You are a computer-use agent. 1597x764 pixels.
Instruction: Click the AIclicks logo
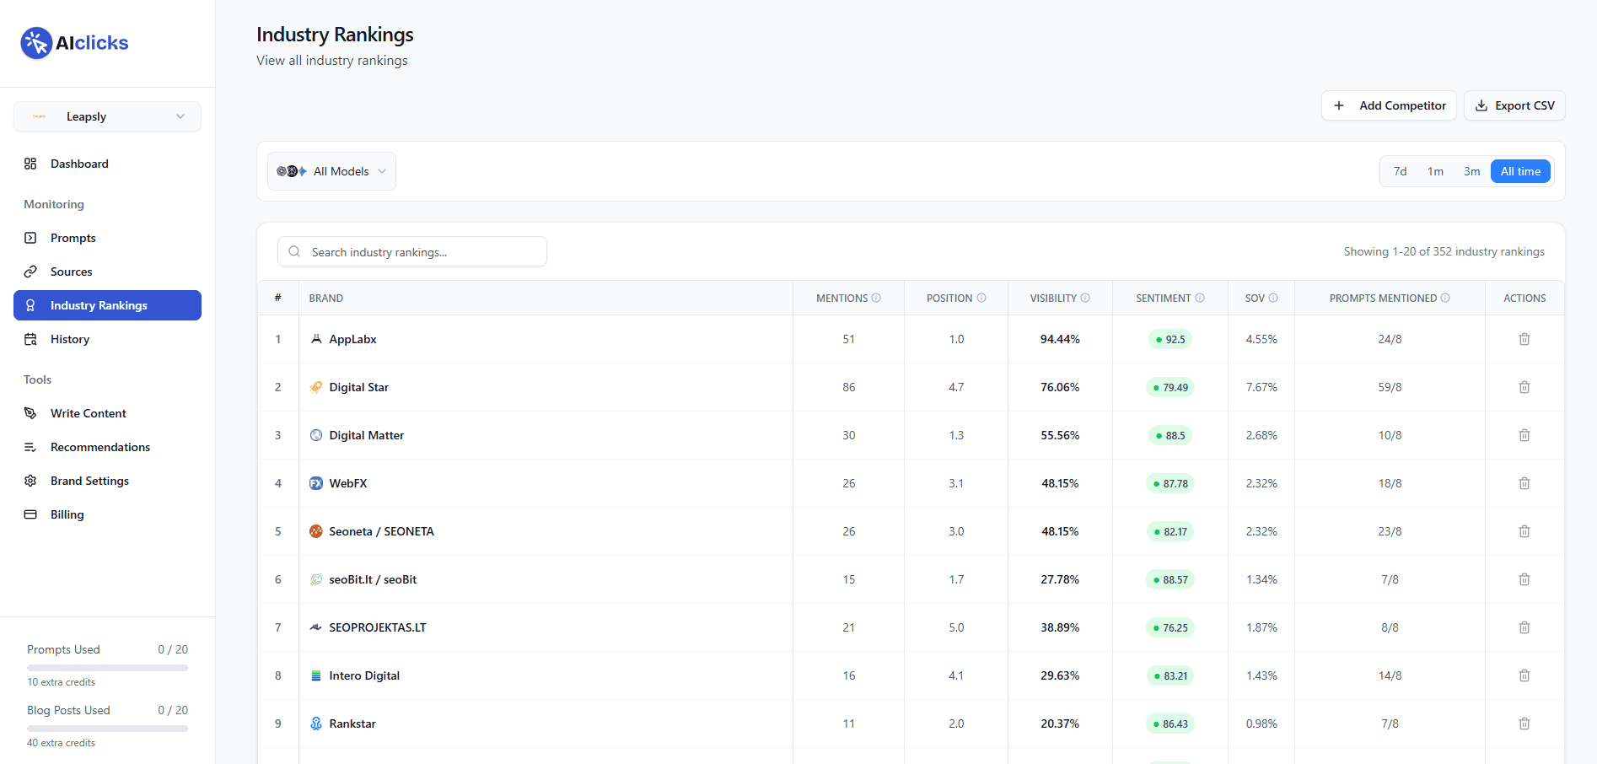74,43
